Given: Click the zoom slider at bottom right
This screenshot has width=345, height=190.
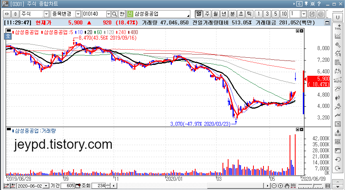Looking at the screenshot, I should click(x=310, y=186).
